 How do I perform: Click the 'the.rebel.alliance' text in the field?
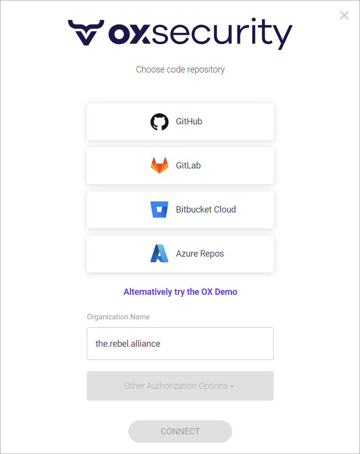[x=128, y=344]
